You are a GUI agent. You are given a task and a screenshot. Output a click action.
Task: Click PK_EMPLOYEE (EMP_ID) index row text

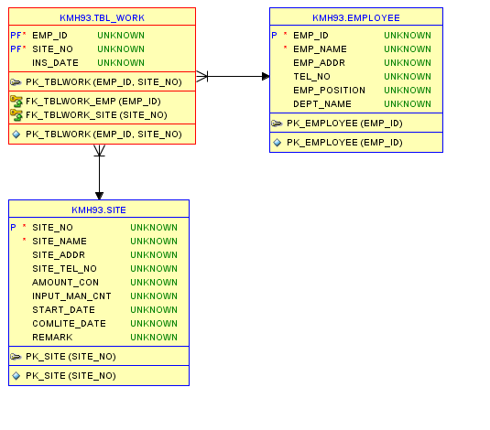coord(344,143)
